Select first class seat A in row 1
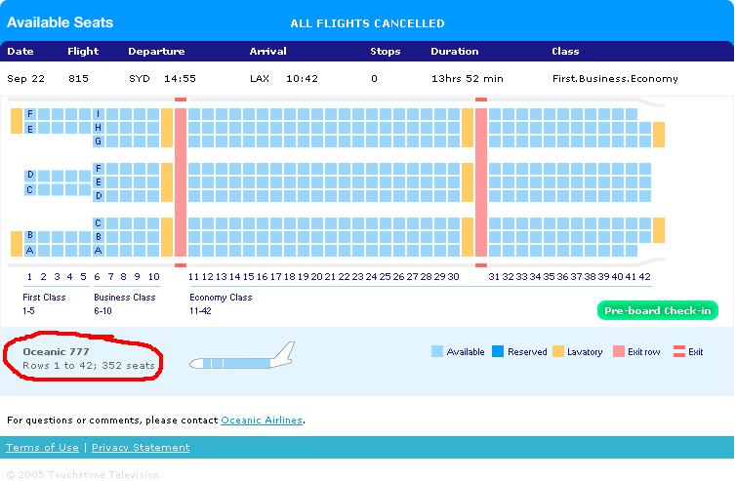Image resolution: width=736 pixels, height=481 pixels. pos(30,251)
